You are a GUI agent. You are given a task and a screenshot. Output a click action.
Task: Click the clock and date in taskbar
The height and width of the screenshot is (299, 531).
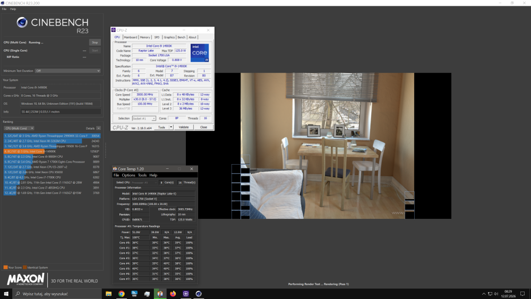[508, 294]
